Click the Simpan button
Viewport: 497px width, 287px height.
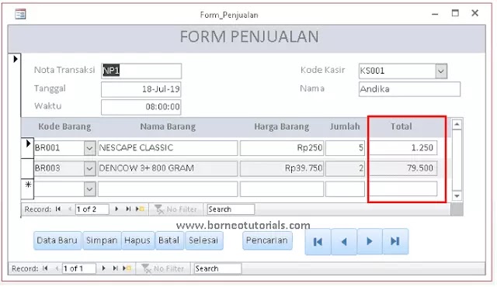102,240
